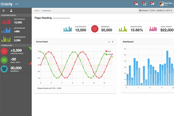Toggle sin(x) series legend swatch
Screen dimensions: 174x116
pyautogui.click(x=106, y=51)
